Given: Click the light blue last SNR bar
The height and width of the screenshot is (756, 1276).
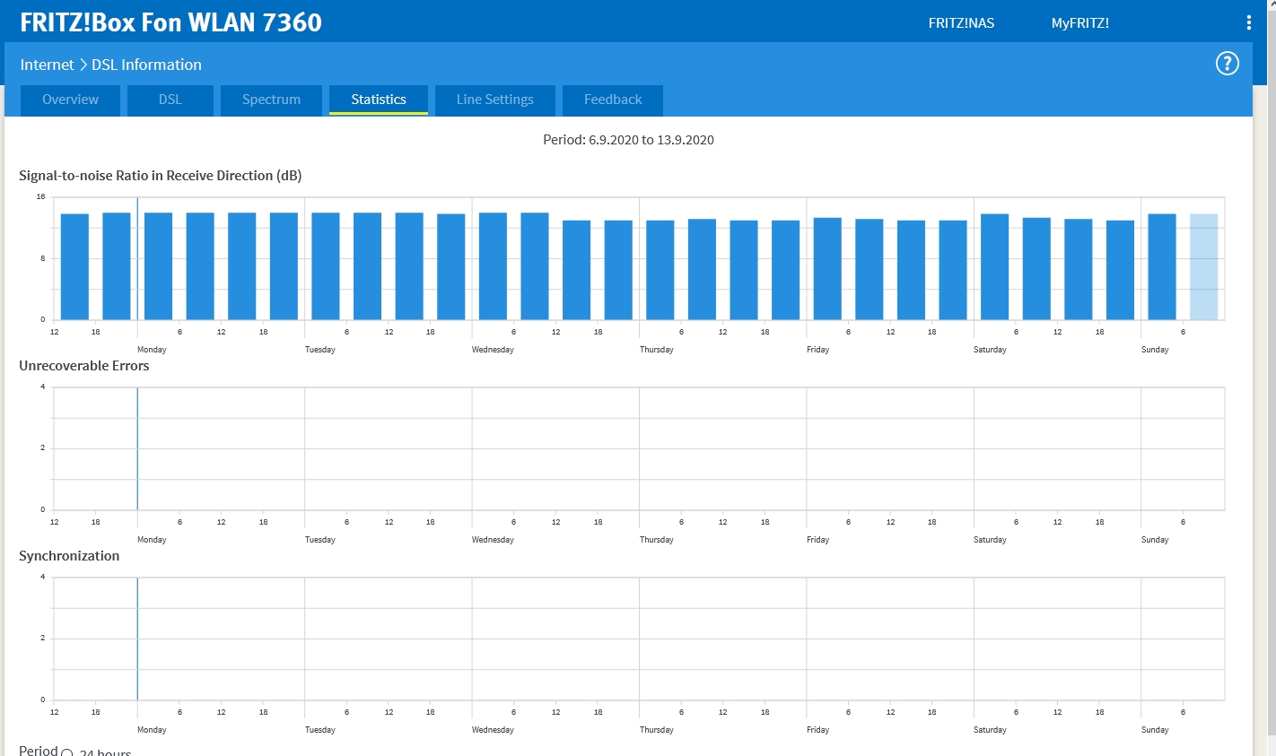Looking at the screenshot, I should [1203, 267].
